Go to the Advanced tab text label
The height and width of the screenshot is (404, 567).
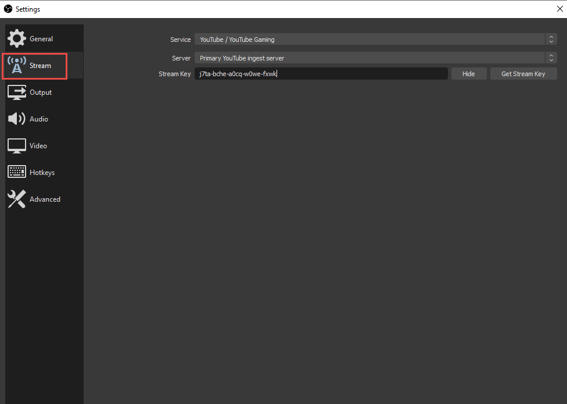tap(45, 199)
